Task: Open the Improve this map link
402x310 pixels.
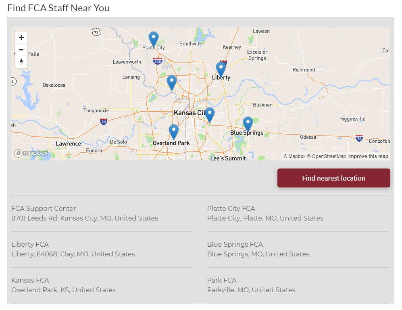Action: click(x=368, y=156)
